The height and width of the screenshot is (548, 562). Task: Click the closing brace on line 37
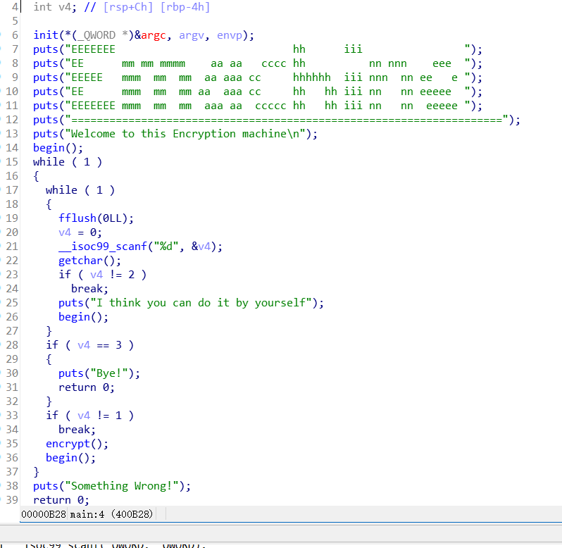[36, 472]
